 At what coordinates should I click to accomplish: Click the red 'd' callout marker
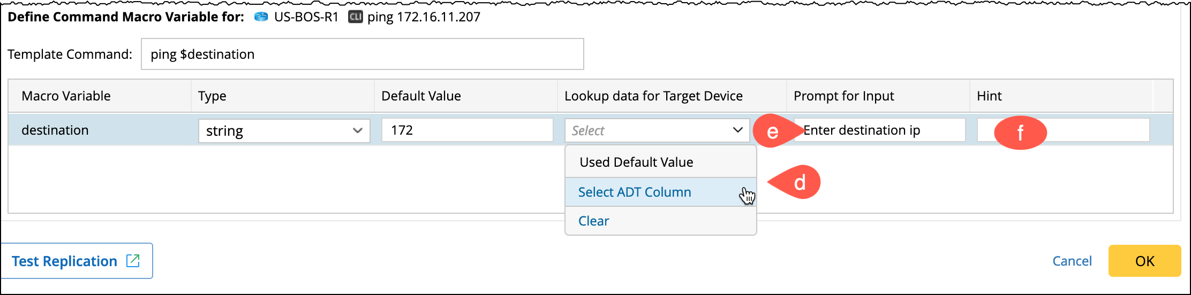point(798,183)
